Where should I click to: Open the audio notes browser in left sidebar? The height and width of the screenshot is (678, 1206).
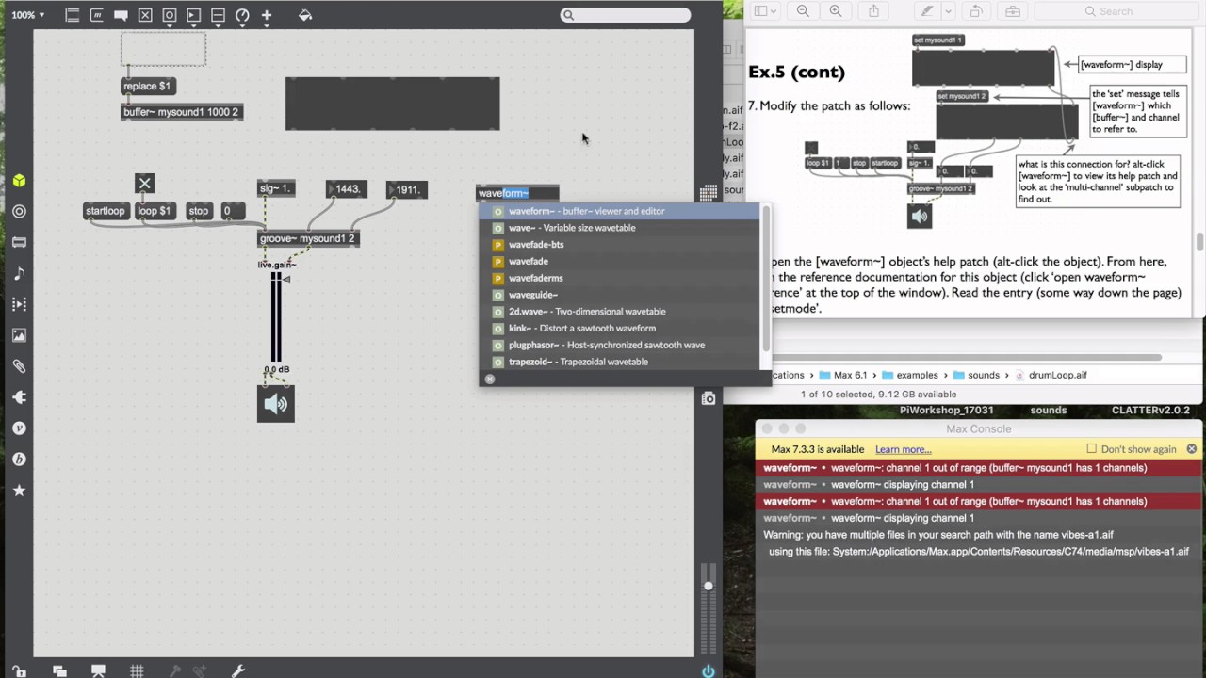click(19, 273)
